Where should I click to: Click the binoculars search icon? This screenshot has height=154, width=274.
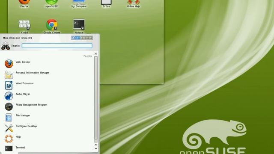point(6,46)
